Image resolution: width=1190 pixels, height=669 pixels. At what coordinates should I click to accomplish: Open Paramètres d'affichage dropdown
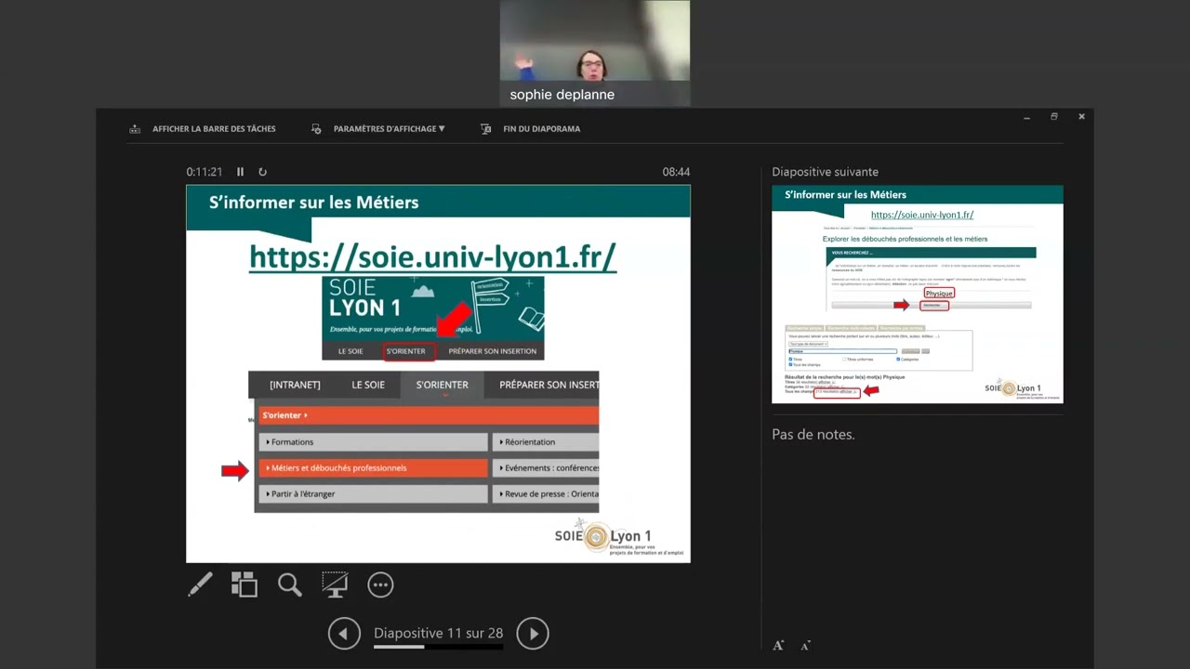point(389,129)
